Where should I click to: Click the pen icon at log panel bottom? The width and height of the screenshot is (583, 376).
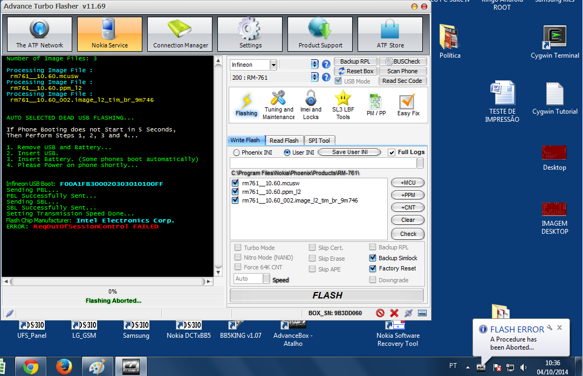tap(10, 313)
